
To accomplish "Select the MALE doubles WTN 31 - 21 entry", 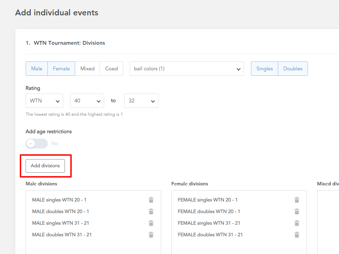I will 62,235.
